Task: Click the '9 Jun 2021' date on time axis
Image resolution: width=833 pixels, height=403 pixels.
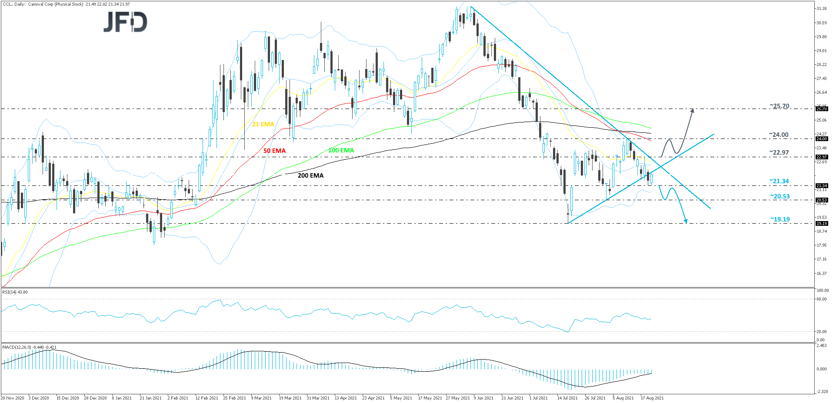Action: point(483,398)
